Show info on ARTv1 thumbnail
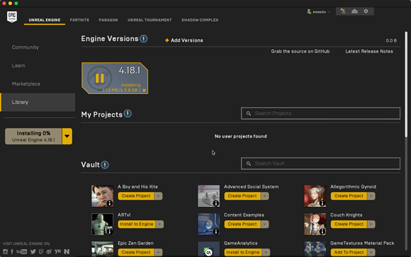This screenshot has width=411, height=257. pyautogui.click(x=109, y=231)
